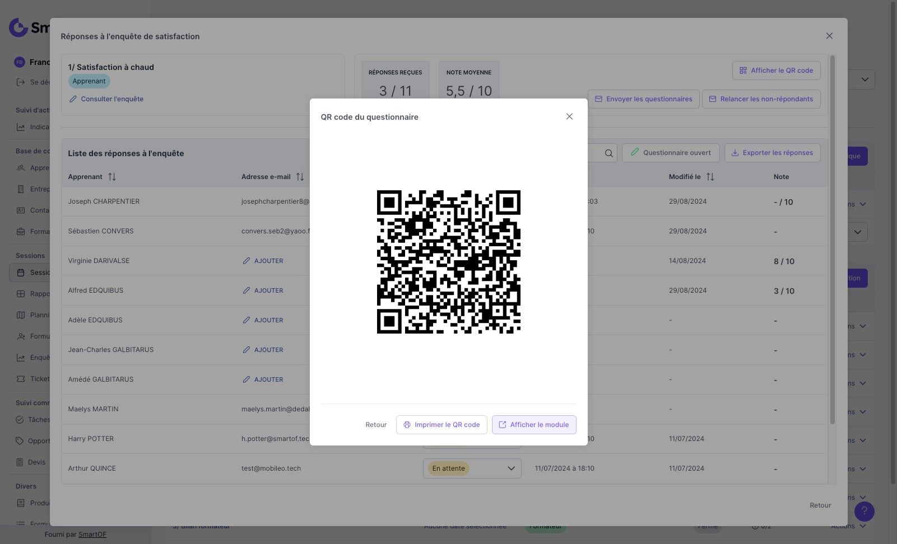This screenshot has width=897, height=544.
Task: Open En attente status dropdown for Arthur QUINCE
Action: (472, 468)
